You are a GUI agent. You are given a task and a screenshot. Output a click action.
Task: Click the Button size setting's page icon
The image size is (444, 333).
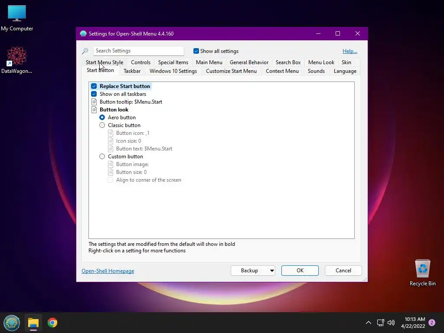coord(111,172)
